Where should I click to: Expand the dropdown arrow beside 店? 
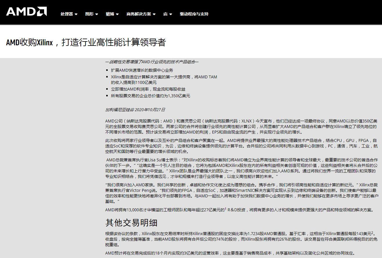pyautogui.click(x=171, y=14)
